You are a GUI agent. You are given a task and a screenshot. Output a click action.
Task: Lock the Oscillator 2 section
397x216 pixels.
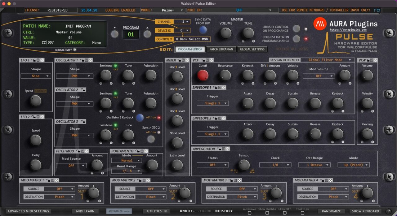pos(82,90)
